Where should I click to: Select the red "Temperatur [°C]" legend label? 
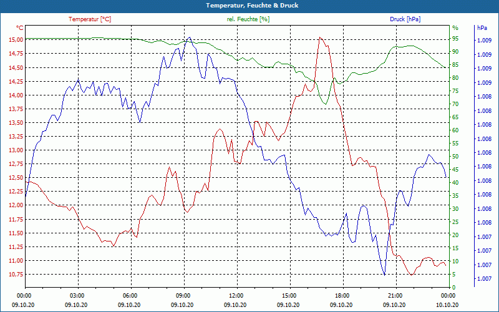90,19
